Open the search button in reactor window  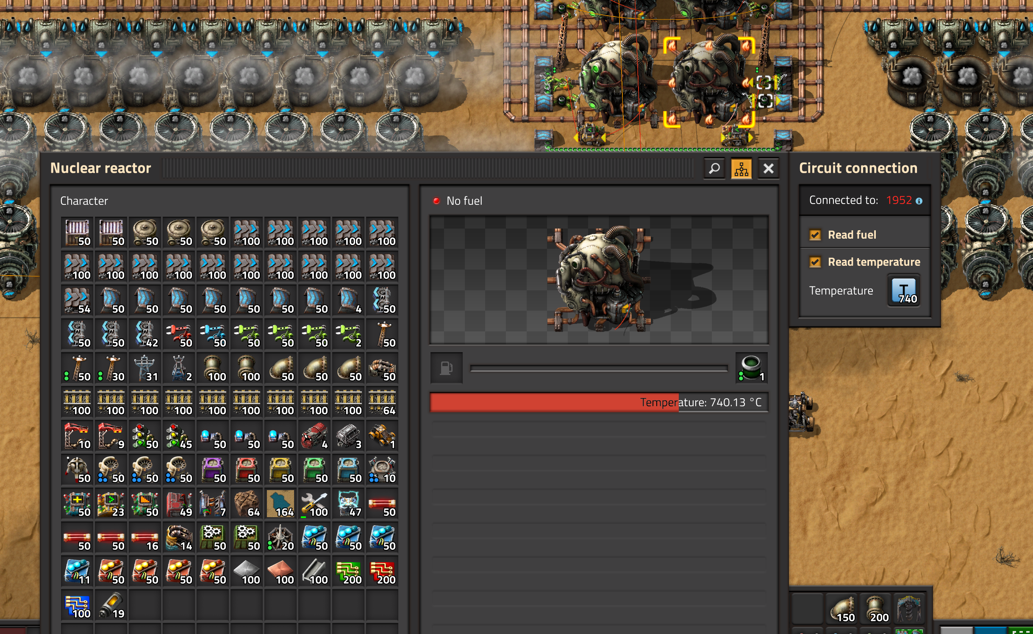click(x=714, y=168)
